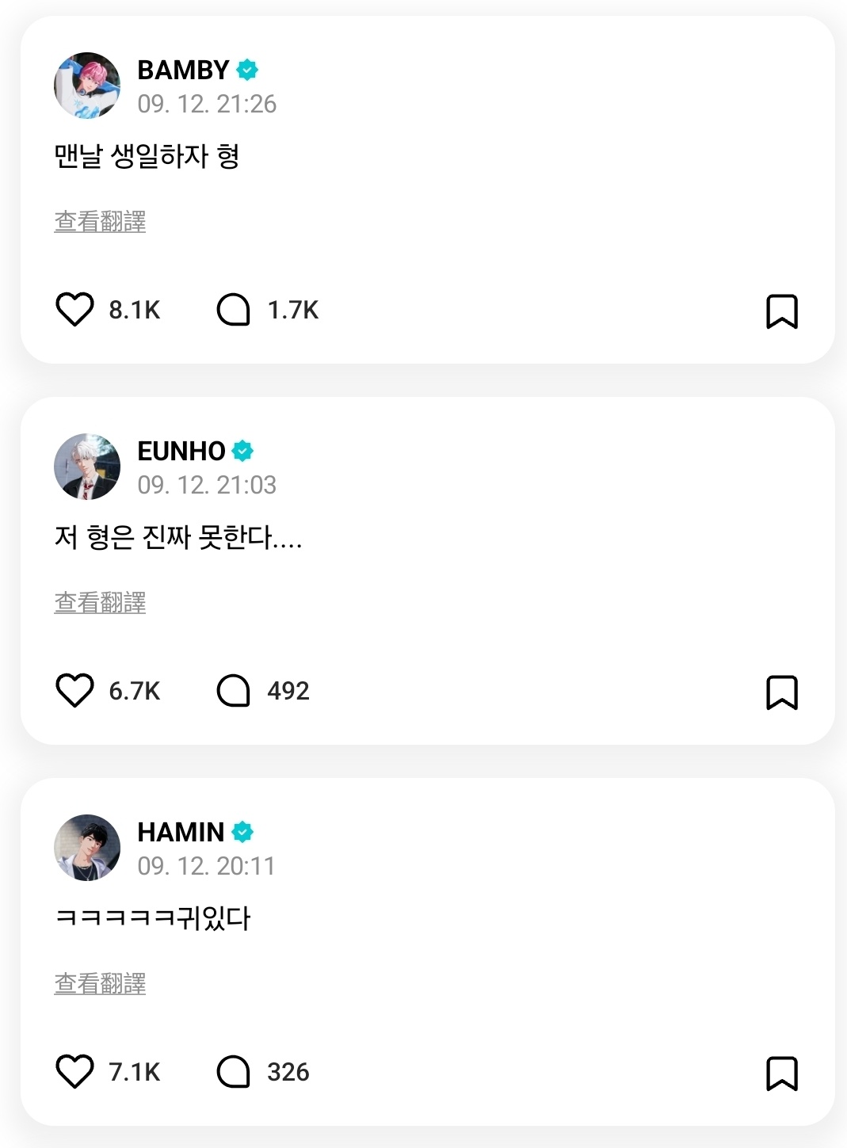The height and width of the screenshot is (1148, 847).
Task: Open BAMBY's profile picture
Action: pyautogui.click(x=87, y=86)
